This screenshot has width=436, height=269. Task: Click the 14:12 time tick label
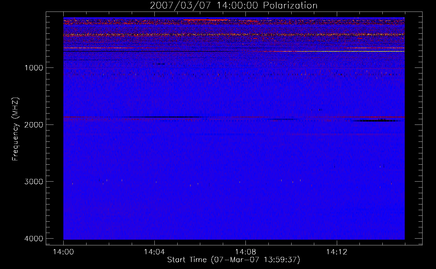coord(337,252)
